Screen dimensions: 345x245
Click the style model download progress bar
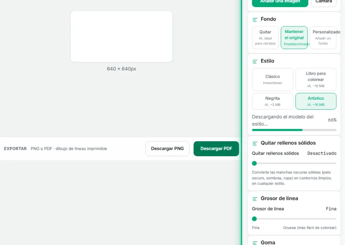(294, 130)
